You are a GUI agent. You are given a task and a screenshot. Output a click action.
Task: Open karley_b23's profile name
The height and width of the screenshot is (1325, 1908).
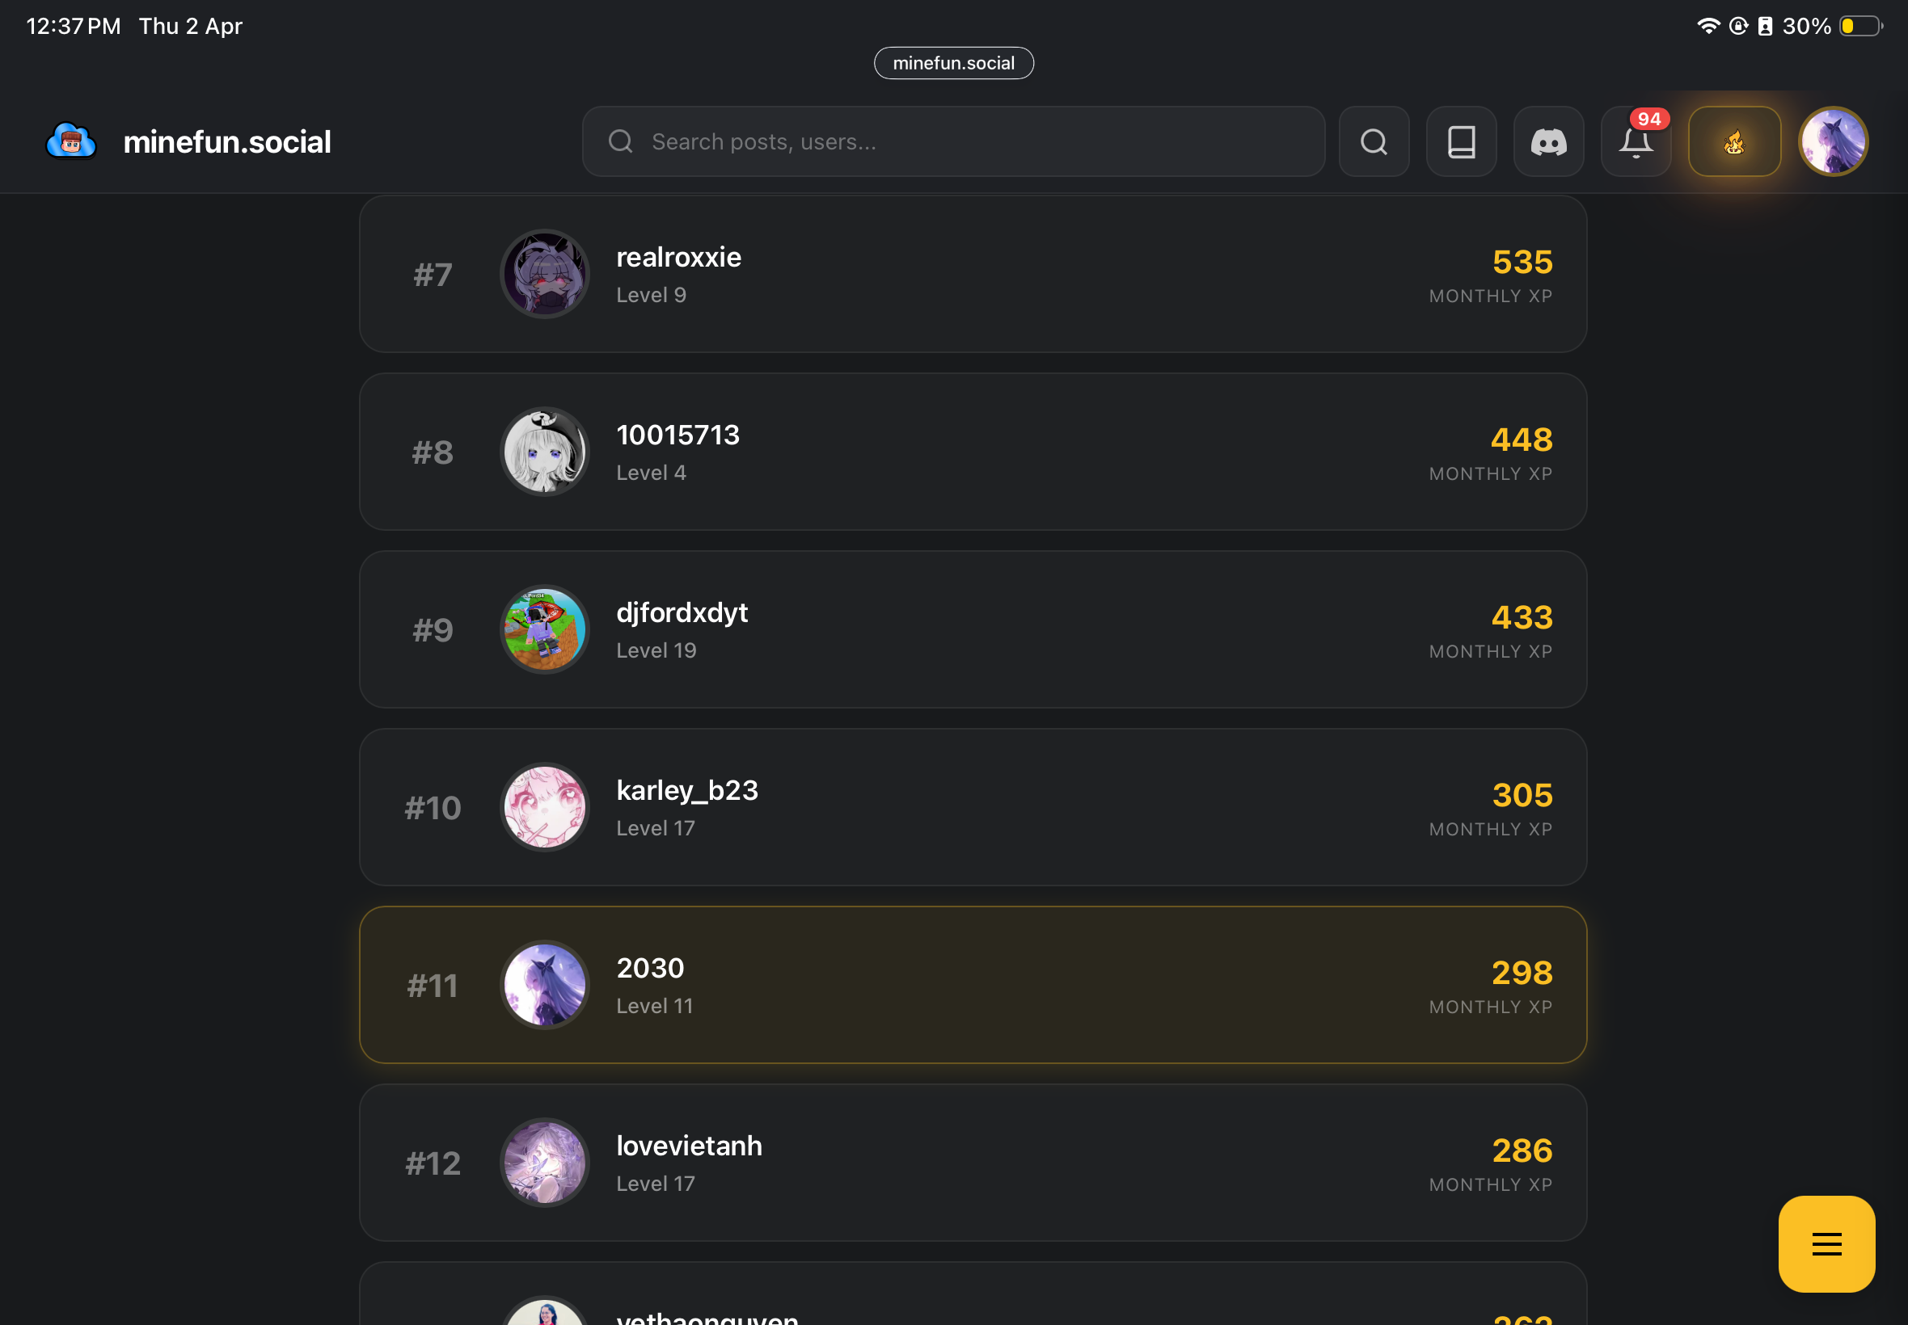[686, 790]
